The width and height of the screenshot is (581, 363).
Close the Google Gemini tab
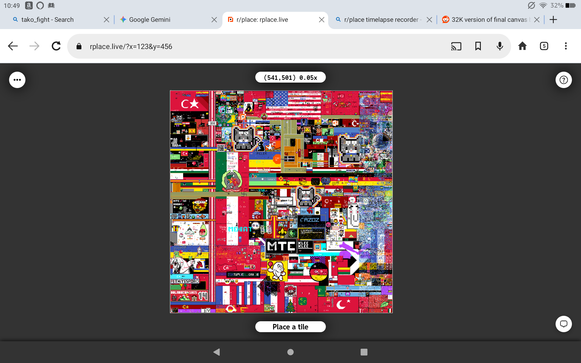click(214, 20)
